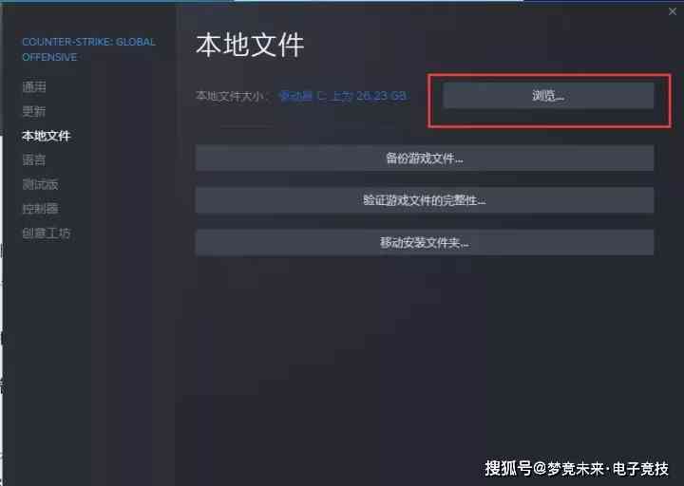Image resolution: width=684 pixels, height=486 pixels.
Task: Show the 控制器 settings page
Action: pos(40,209)
